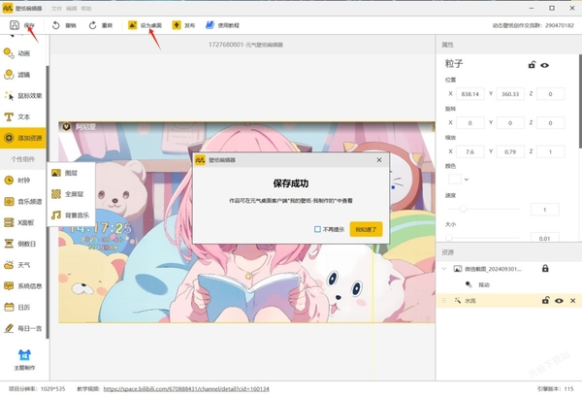This screenshot has height=396, width=582.
Task: Open the bilibili tutorial video link
Action: click(186, 389)
